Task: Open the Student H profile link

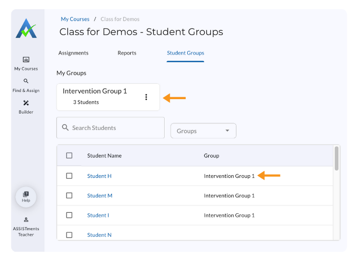Action: [100, 176]
